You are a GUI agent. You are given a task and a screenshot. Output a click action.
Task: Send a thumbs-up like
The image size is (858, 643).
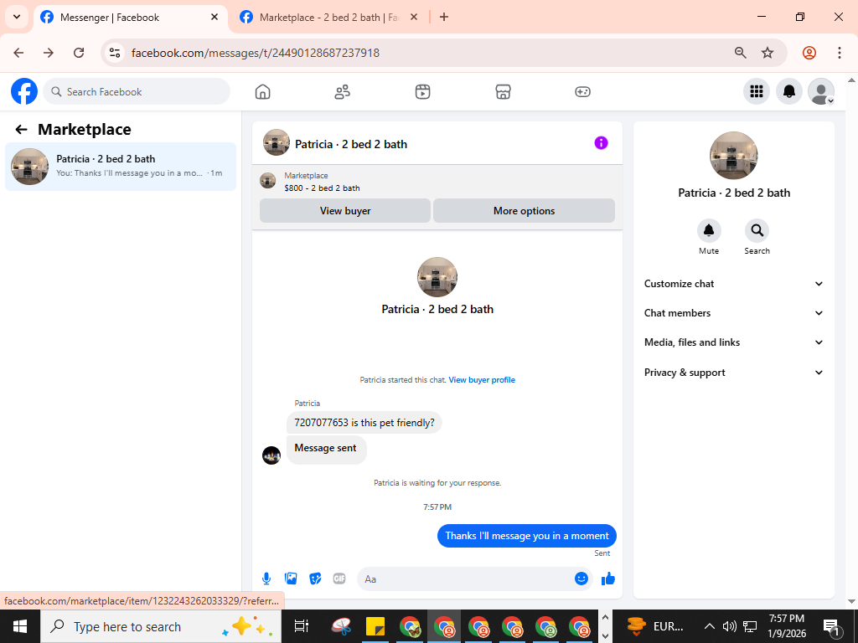point(608,579)
